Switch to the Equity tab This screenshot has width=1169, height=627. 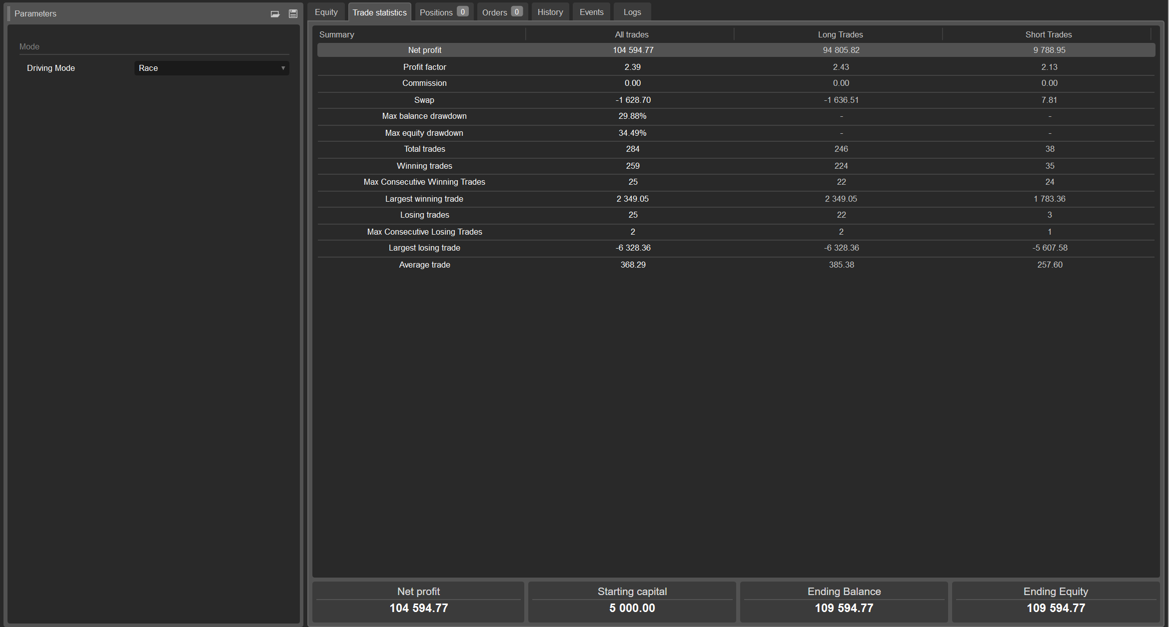(x=326, y=12)
